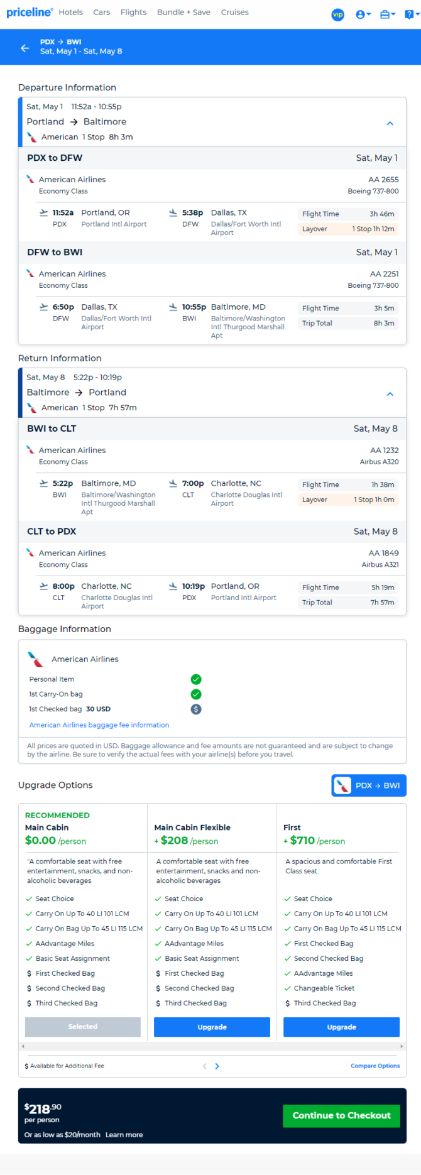Open the Hotels menu item

coord(71,12)
